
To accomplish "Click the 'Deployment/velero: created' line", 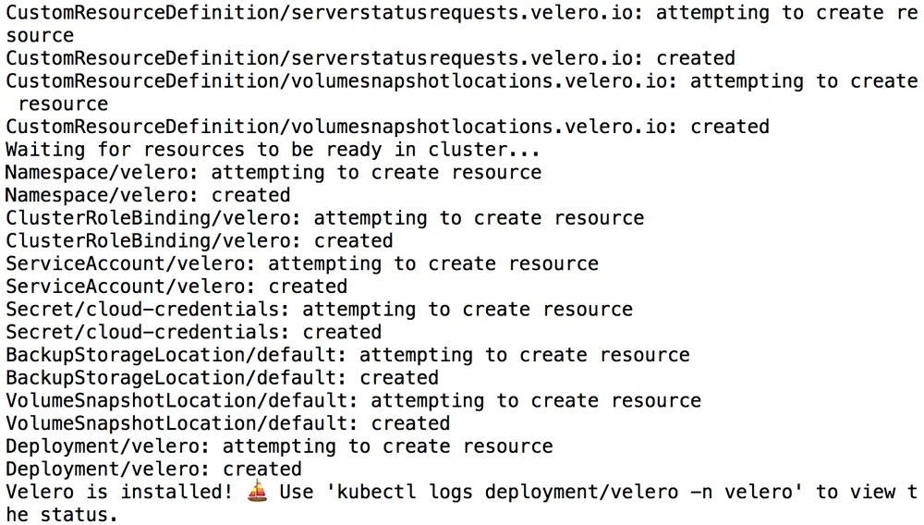I will [153, 469].
